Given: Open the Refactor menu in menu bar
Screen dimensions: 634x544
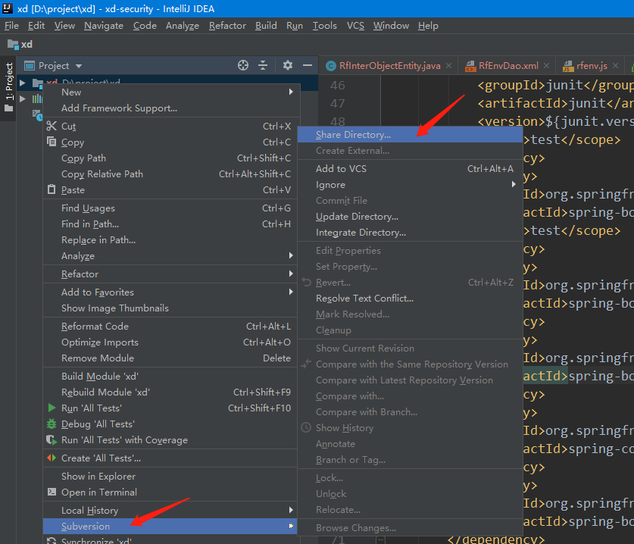Looking at the screenshot, I should (227, 26).
